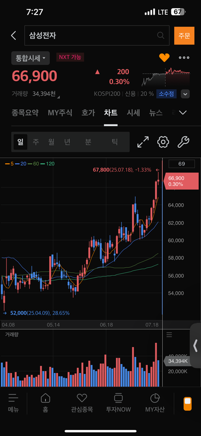Tap the 5-day moving average legend
The height and width of the screenshot is (436, 201).
[x=9, y=164]
